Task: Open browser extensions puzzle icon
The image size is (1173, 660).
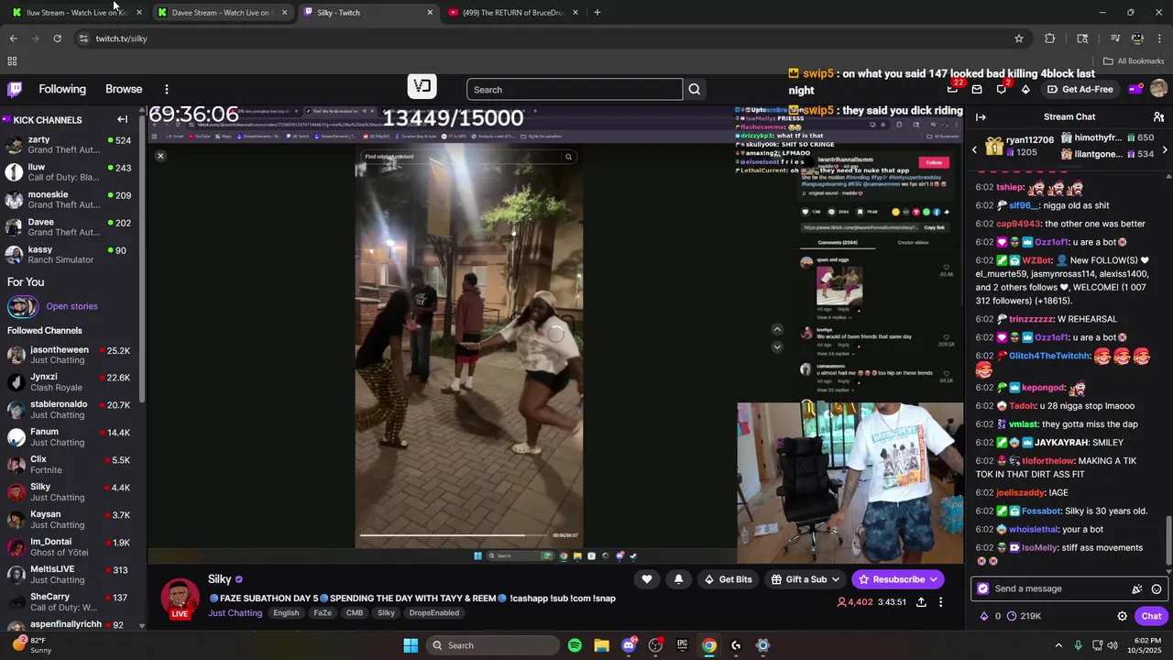Action: 1049,38
